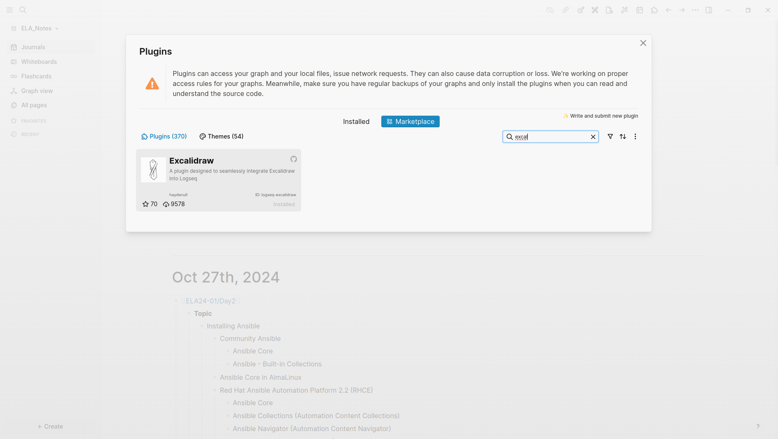Open Flashcards in the sidebar

(50, 76)
